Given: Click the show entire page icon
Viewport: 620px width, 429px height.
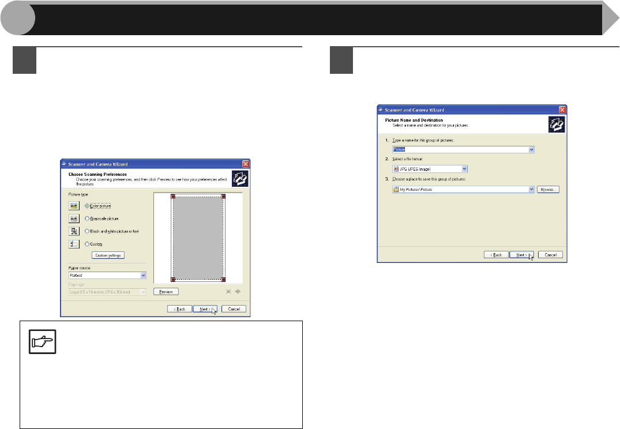Looking at the screenshot, I should pyautogui.click(x=238, y=291).
